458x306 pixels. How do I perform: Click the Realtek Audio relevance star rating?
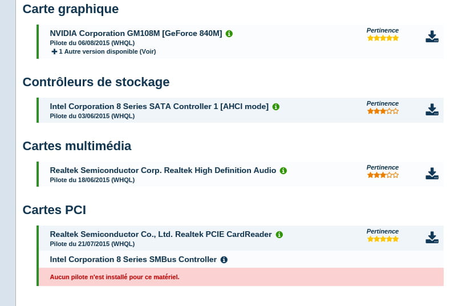point(383,175)
